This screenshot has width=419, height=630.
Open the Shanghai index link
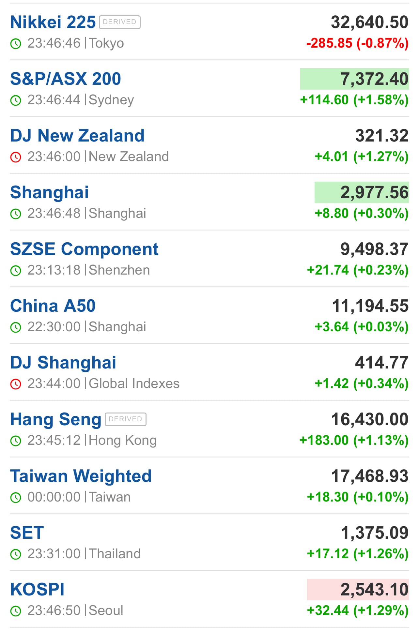tap(50, 192)
